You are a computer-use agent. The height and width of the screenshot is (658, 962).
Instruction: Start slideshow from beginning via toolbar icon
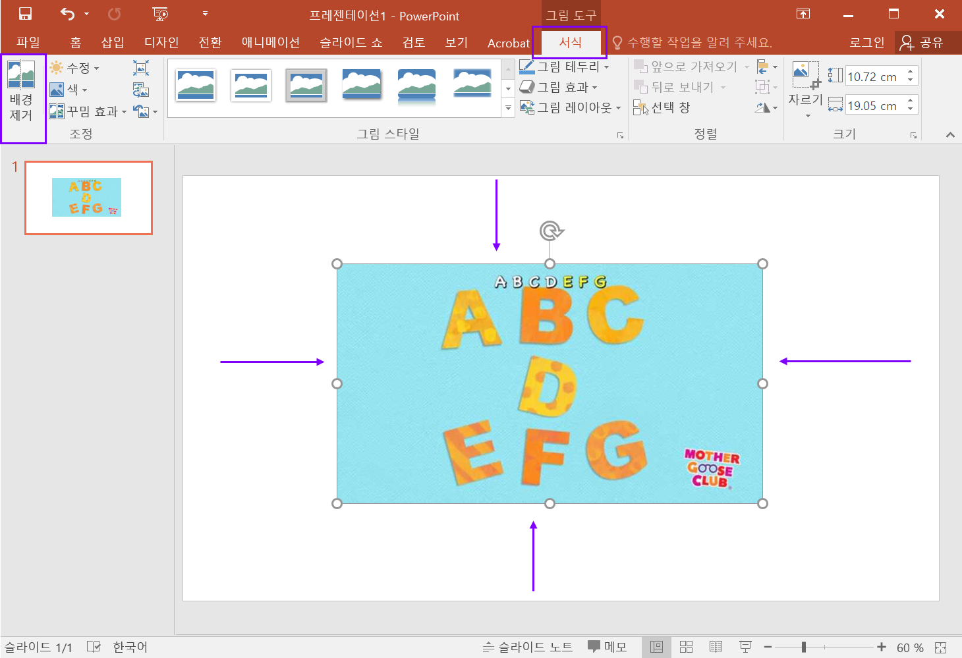(x=160, y=14)
